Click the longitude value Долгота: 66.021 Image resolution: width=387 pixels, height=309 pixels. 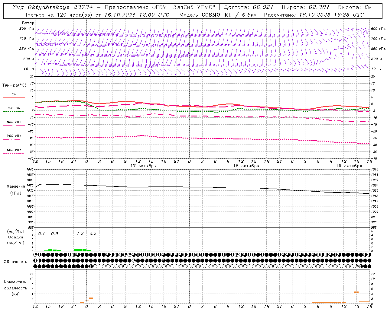point(249,7)
